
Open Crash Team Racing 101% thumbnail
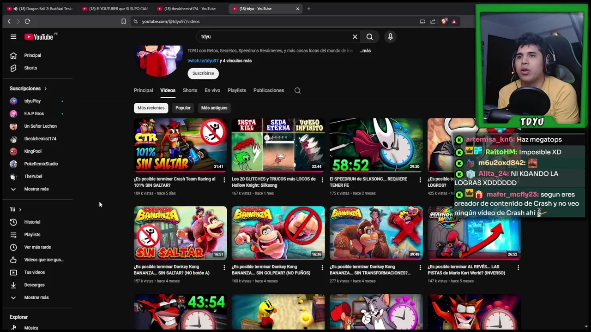click(x=180, y=145)
